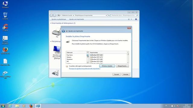Click Ajouter une imprimante in toolbar
The image size is (193, 108).
click(76, 19)
